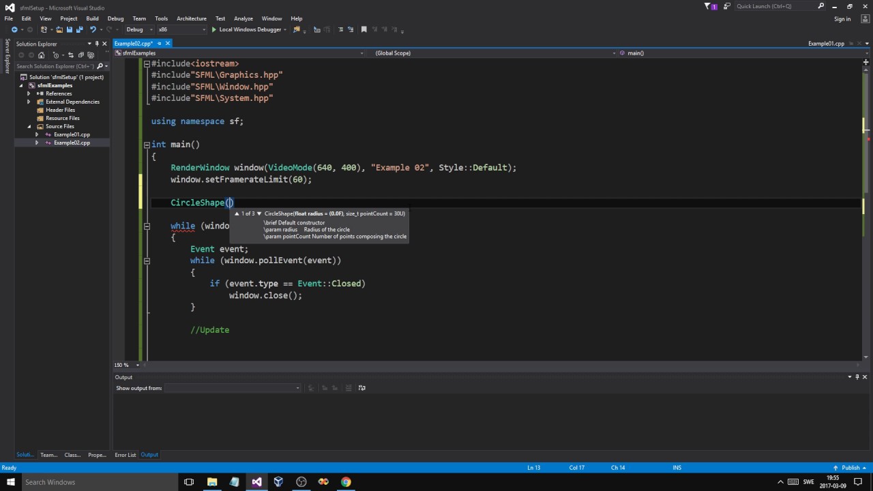Open the File menu
This screenshot has width=873, height=491.
point(9,18)
